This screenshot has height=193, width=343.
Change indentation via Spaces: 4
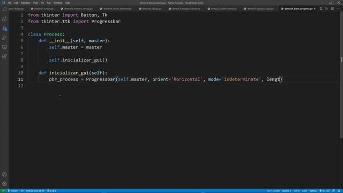pos(287,191)
